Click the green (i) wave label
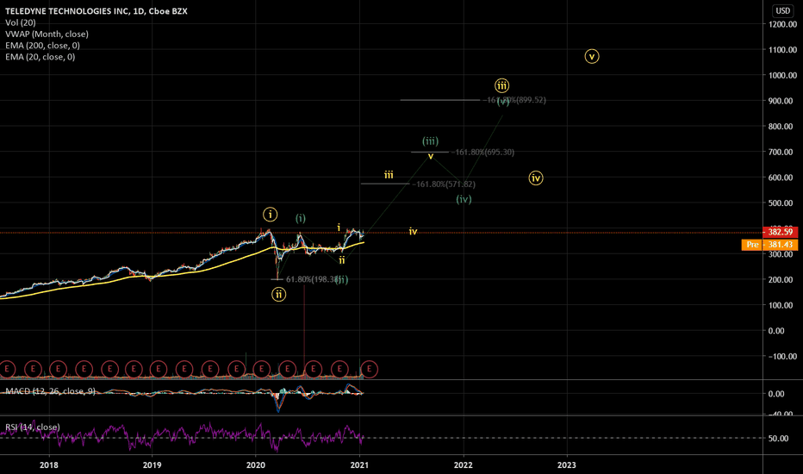 pos(301,218)
